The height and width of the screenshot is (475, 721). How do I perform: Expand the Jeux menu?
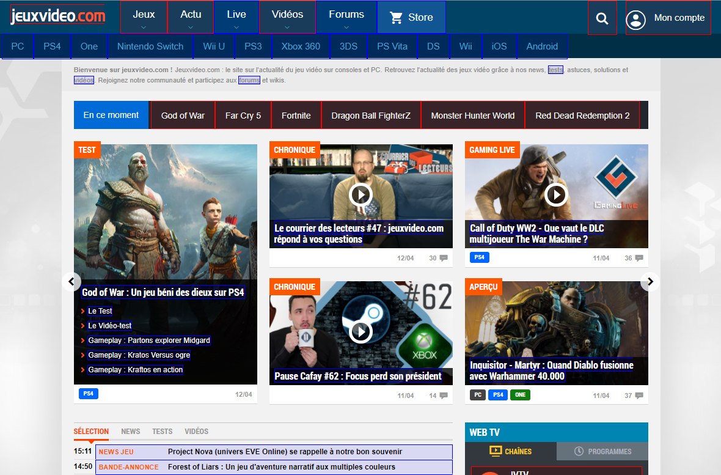tap(144, 17)
